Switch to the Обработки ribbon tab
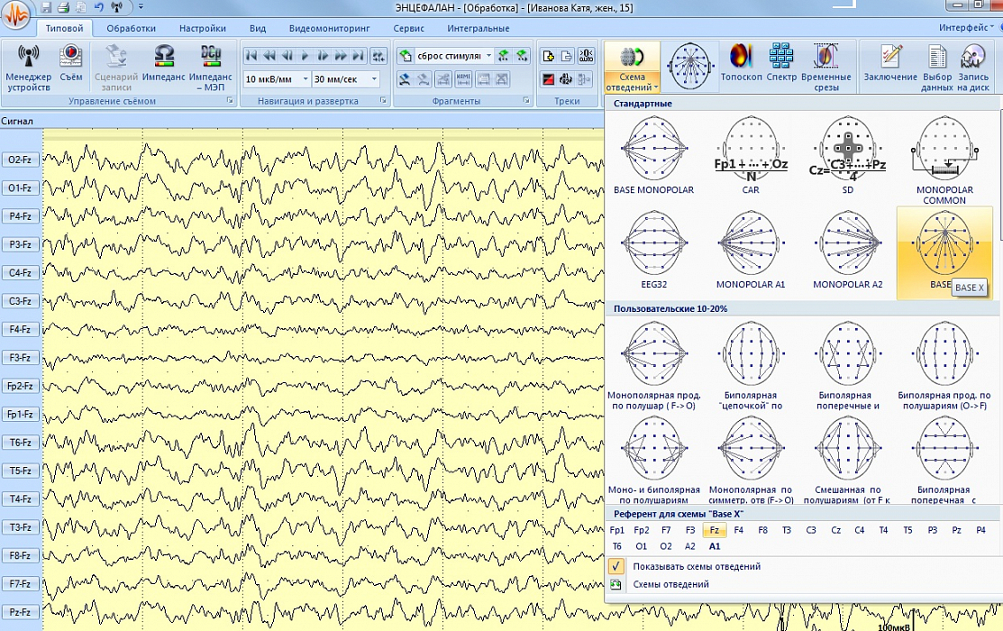This screenshot has width=1003, height=631. pyautogui.click(x=131, y=28)
